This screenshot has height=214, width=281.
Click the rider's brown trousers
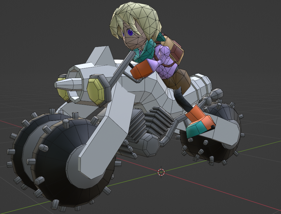(179, 79)
